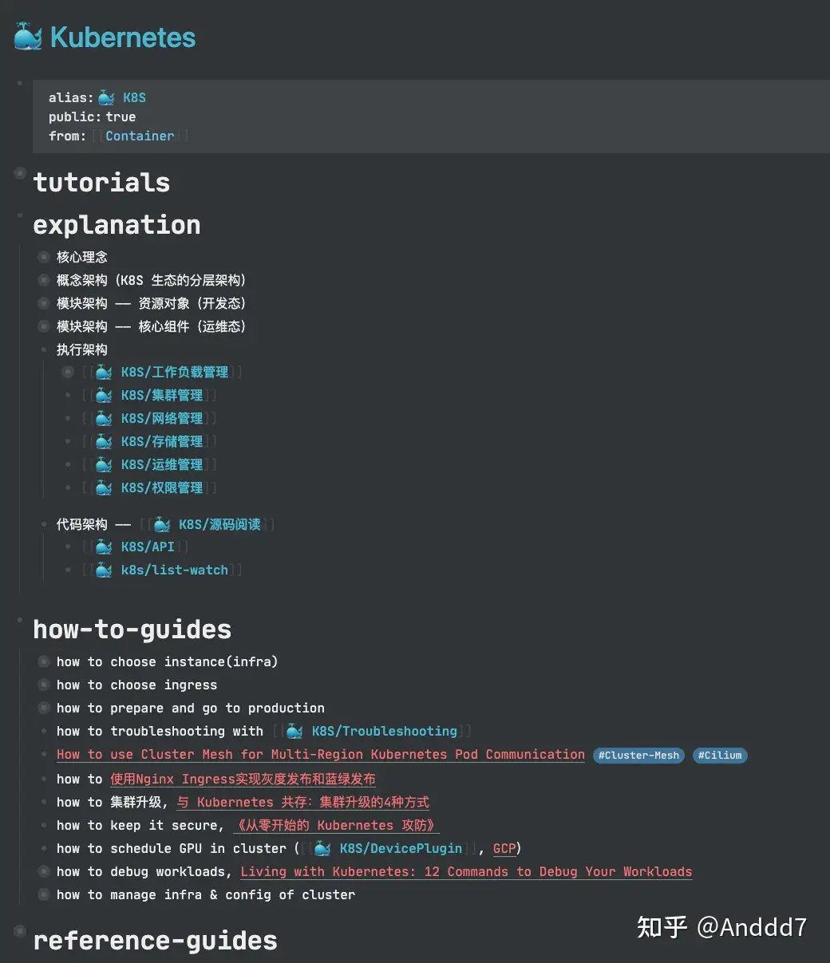830x963 pixels.
Task: Expand the 'how to choose ingress' bullet
Action: pos(44,685)
